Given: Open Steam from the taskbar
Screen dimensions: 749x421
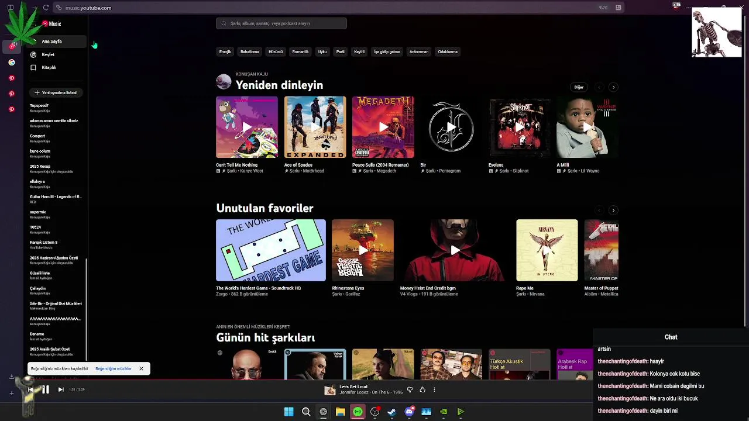Looking at the screenshot, I should click(391, 412).
